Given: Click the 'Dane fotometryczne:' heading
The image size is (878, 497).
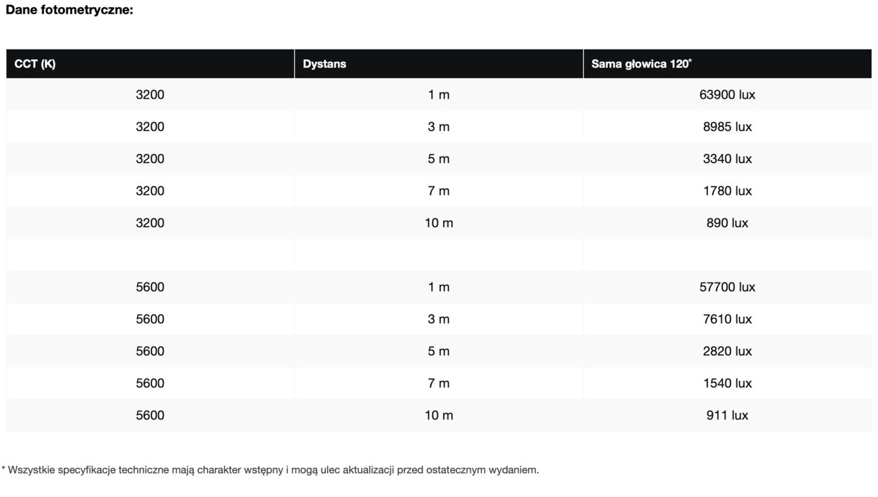Looking at the screenshot, I should tap(70, 10).
